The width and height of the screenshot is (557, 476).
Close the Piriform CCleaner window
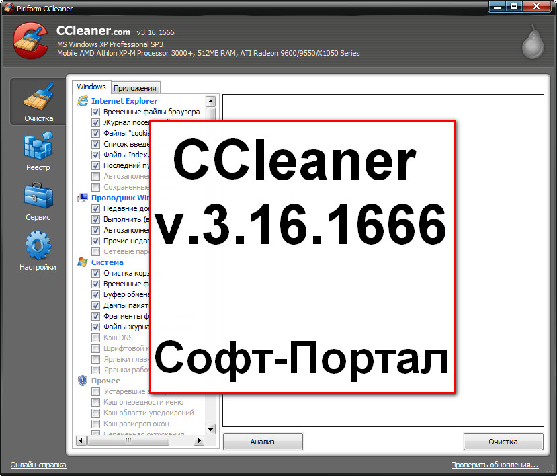click(537, 7)
